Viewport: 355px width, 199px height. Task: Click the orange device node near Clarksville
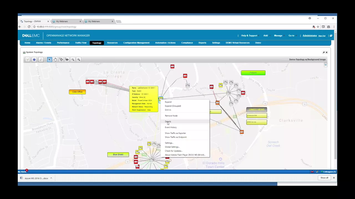tap(242, 132)
